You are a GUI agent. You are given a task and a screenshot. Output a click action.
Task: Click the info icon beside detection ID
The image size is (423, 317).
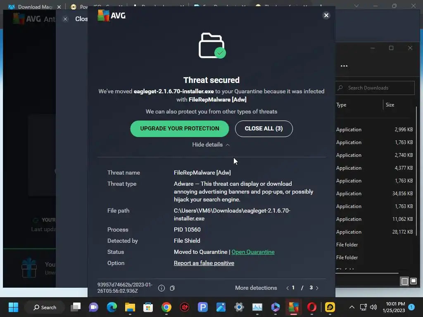point(162,288)
